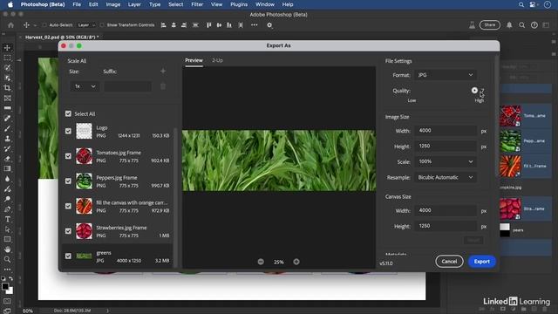Click the Canvas Size Height field
The height and width of the screenshot is (314, 558).
click(x=446, y=226)
